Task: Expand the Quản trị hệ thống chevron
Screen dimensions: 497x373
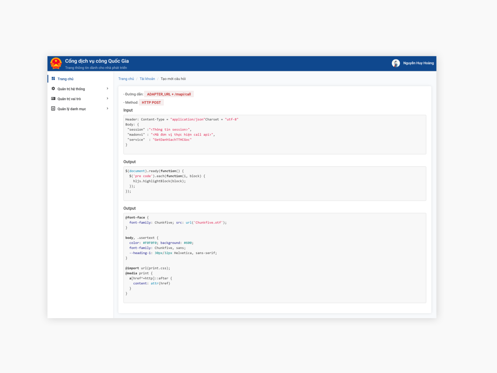Action: (x=108, y=89)
